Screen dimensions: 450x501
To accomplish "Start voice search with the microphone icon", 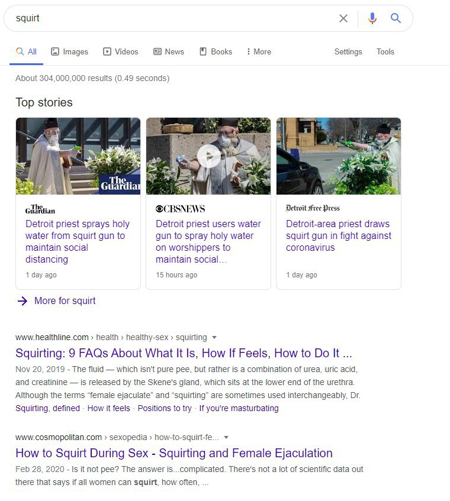I will point(372,18).
